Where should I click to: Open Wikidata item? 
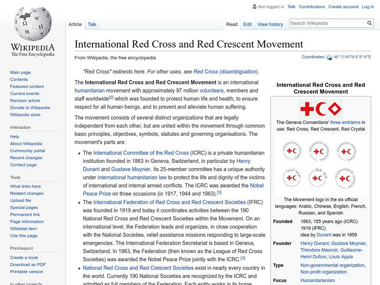pos(23,228)
